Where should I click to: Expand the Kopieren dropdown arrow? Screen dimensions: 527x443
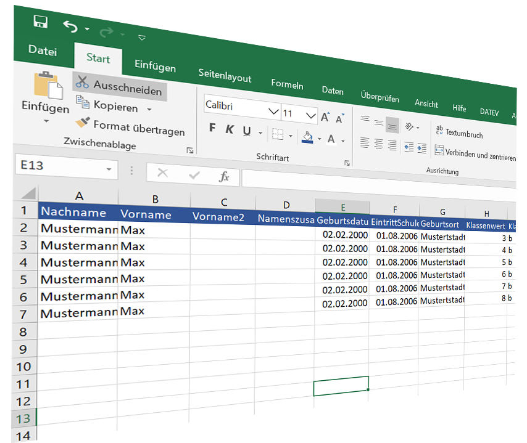(149, 110)
